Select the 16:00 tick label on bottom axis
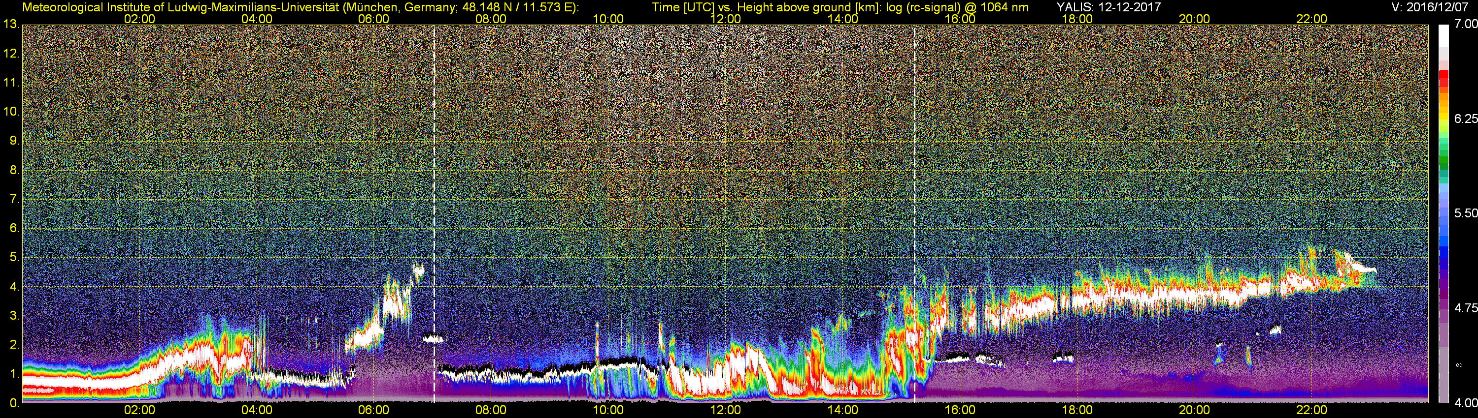 (960, 411)
